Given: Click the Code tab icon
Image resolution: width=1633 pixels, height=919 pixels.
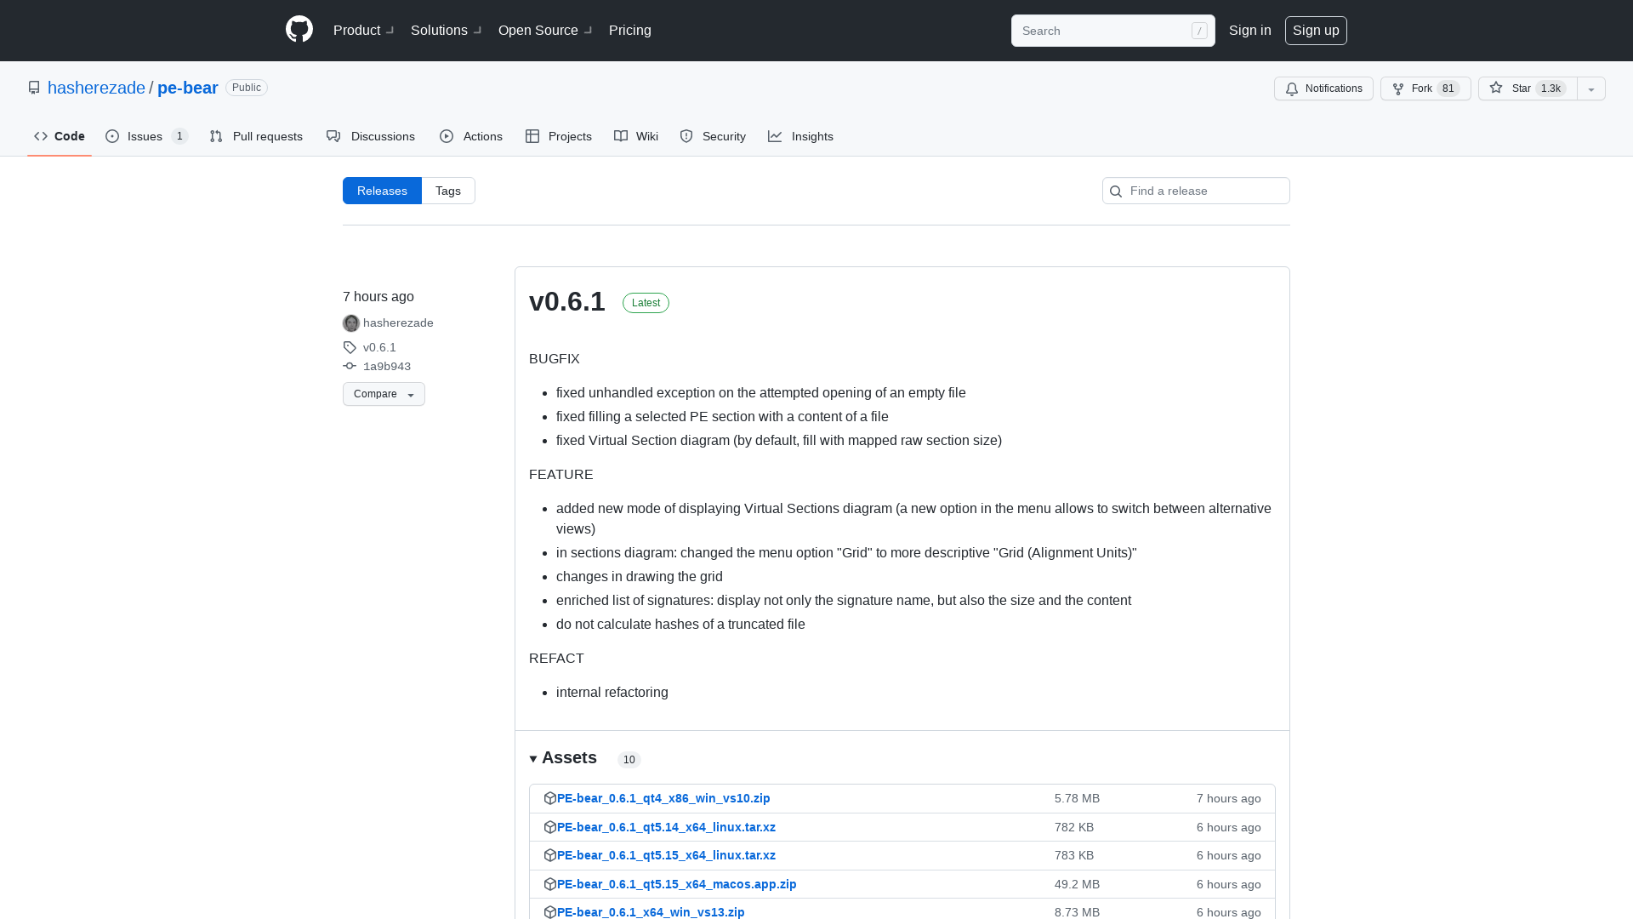Looking at the screenshot, I should tap(41, 136).
